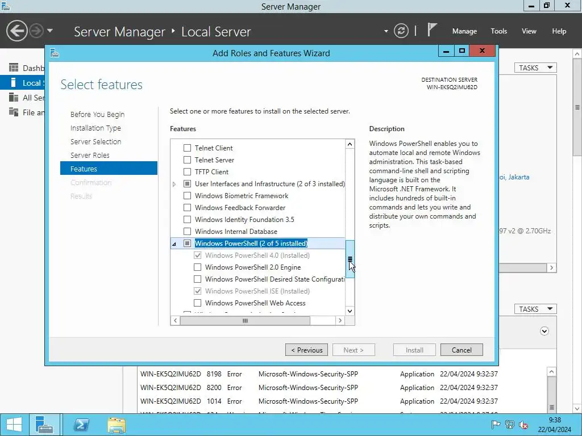This screenshot has height=436, width=582.
Task: Go to the Server Selection step
Action: tap(95, 141)
